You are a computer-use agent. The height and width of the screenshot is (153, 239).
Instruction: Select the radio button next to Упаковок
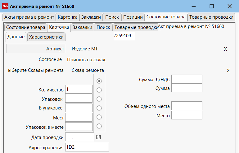tap(99, 99)
